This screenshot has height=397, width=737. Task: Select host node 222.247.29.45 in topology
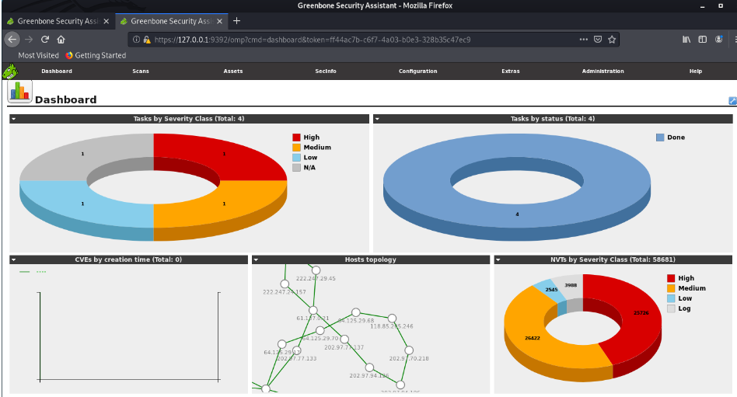pyautogui.click(x=316, y=270)
